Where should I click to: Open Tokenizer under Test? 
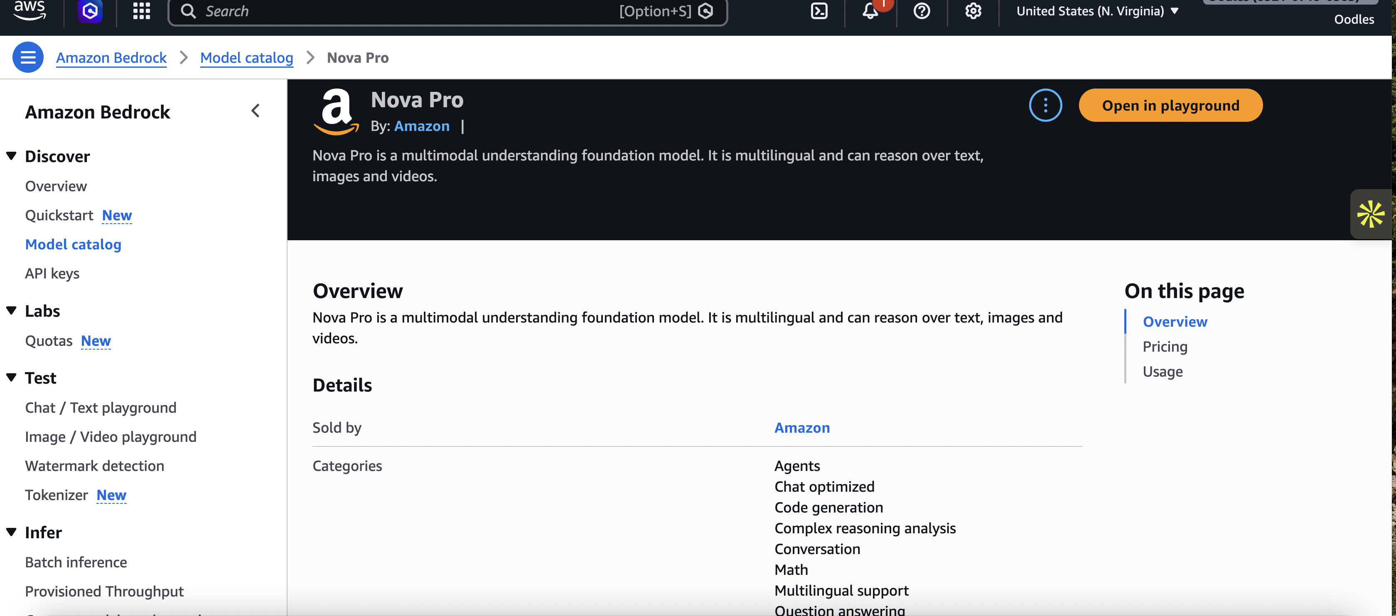click(x=57, y=495)
